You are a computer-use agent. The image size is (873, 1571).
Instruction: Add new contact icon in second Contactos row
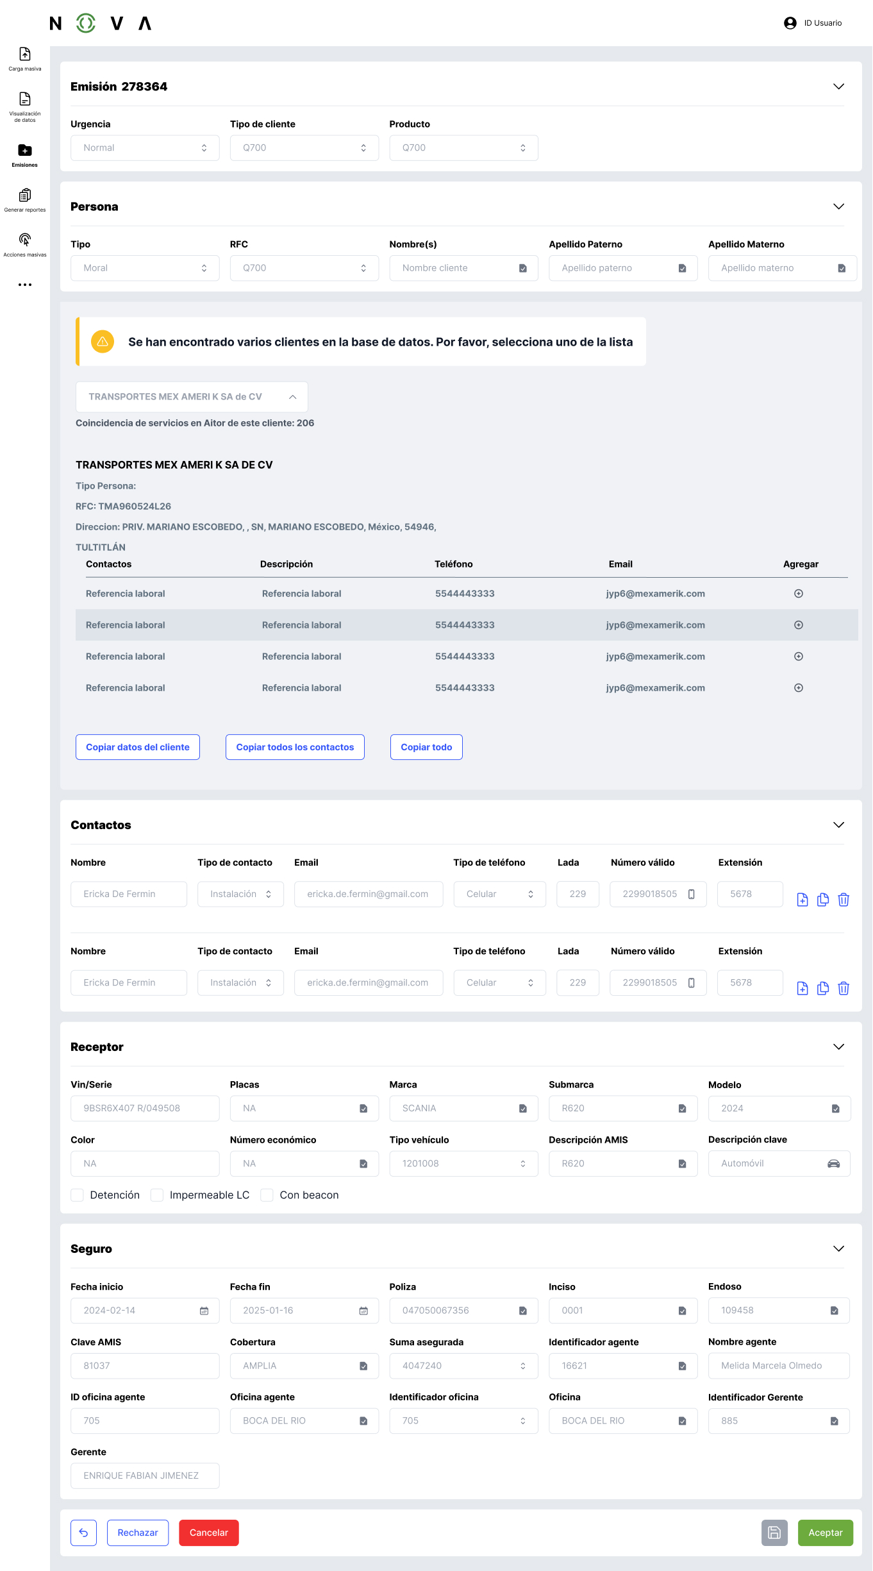tap(802, 988)
